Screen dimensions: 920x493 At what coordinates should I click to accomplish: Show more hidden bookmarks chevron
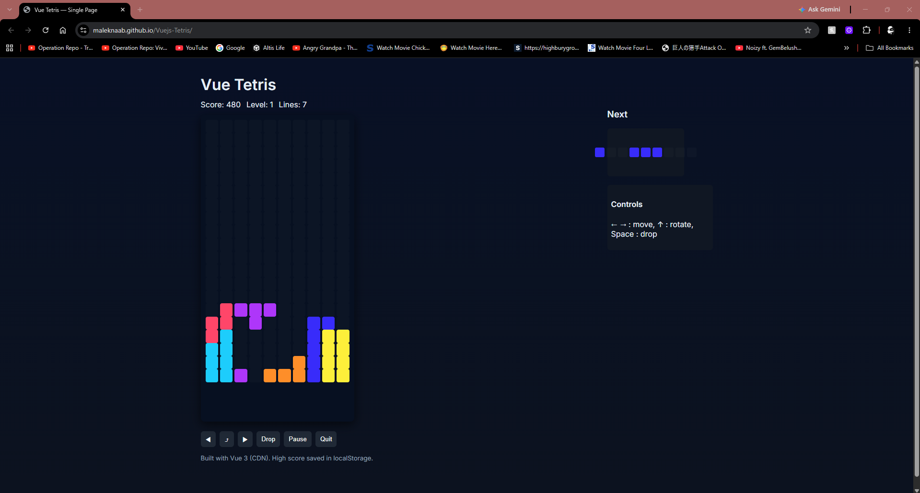[x=847, y=48]
